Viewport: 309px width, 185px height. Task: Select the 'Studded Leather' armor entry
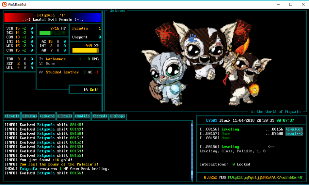(62, 72)
